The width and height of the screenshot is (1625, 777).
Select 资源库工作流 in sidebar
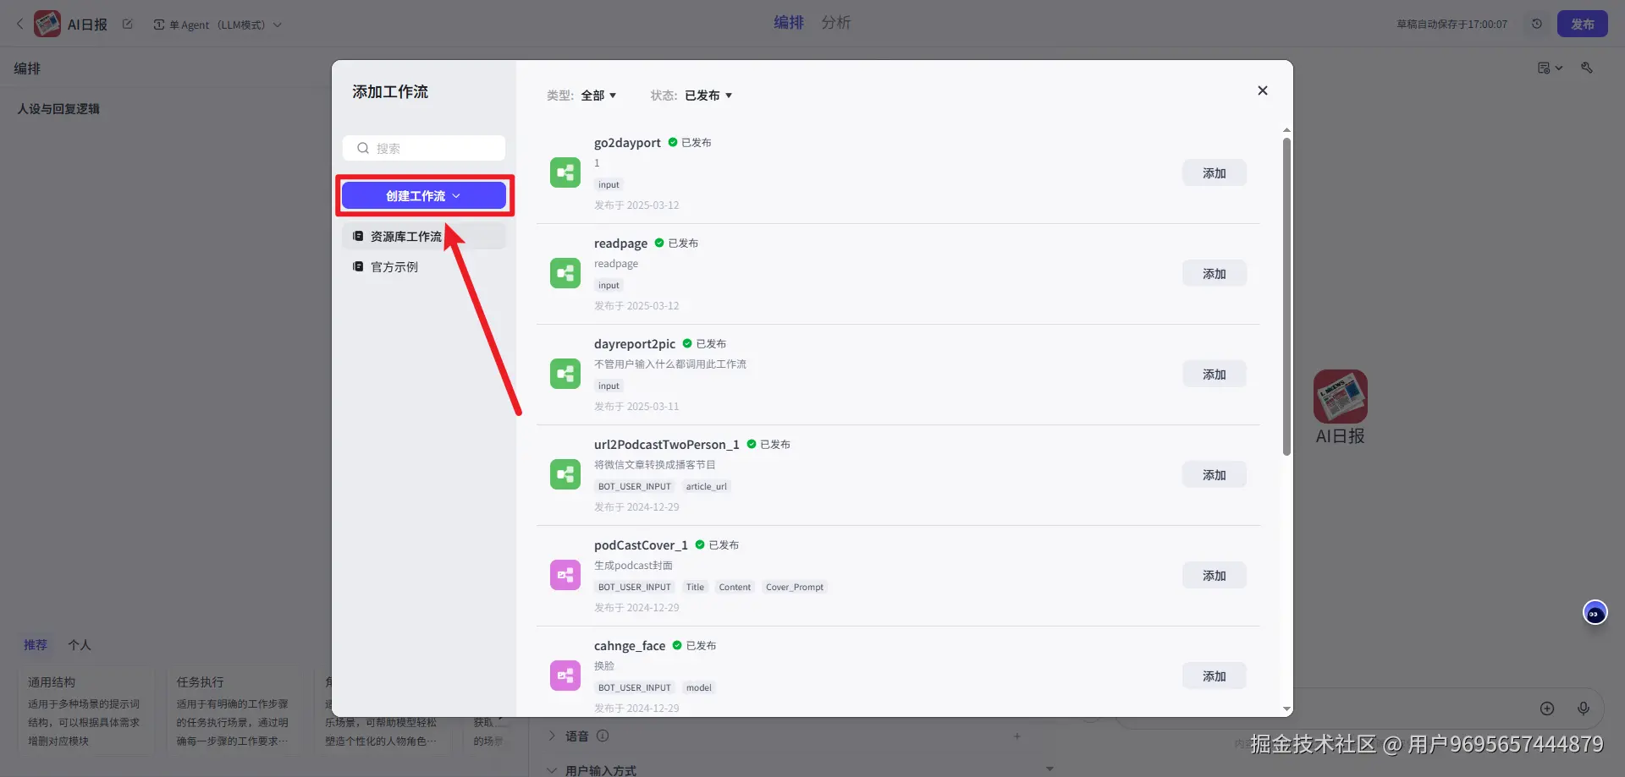pyautogui.click(x=424, y=236)
